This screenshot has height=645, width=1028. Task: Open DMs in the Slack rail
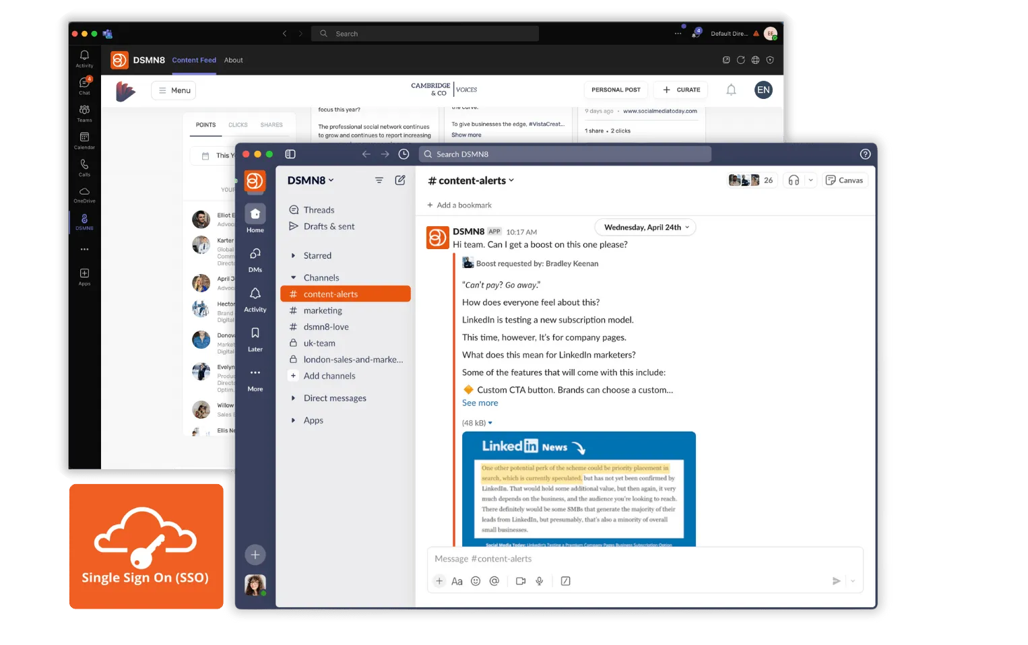click(255, 259)
